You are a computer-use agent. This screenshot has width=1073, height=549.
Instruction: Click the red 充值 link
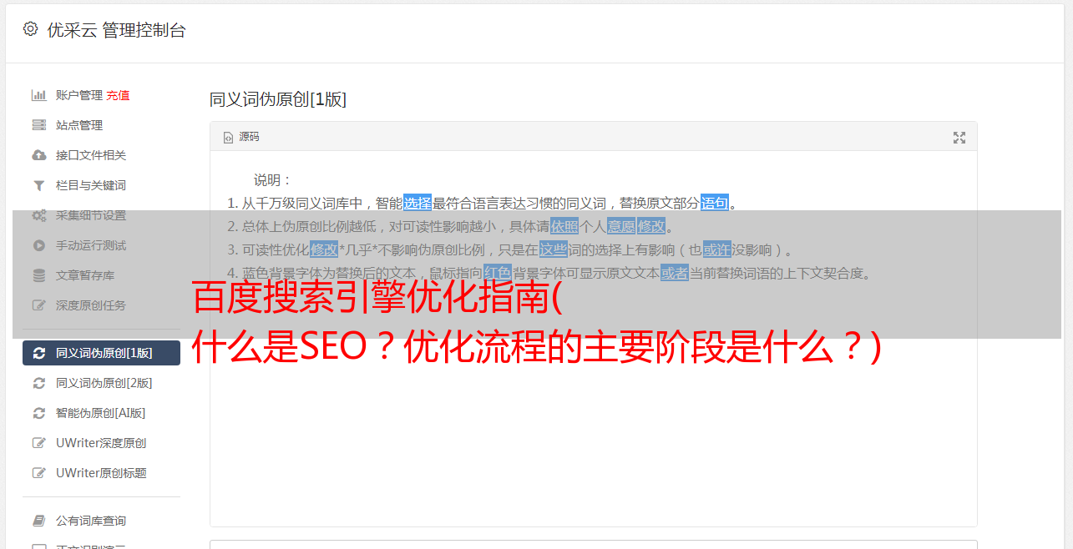point(118,95)
